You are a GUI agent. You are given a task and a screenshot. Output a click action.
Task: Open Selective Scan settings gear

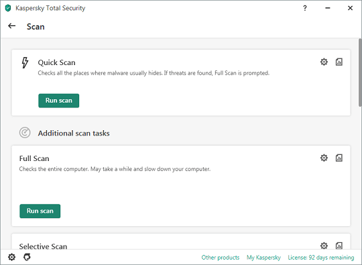(324, 246)
